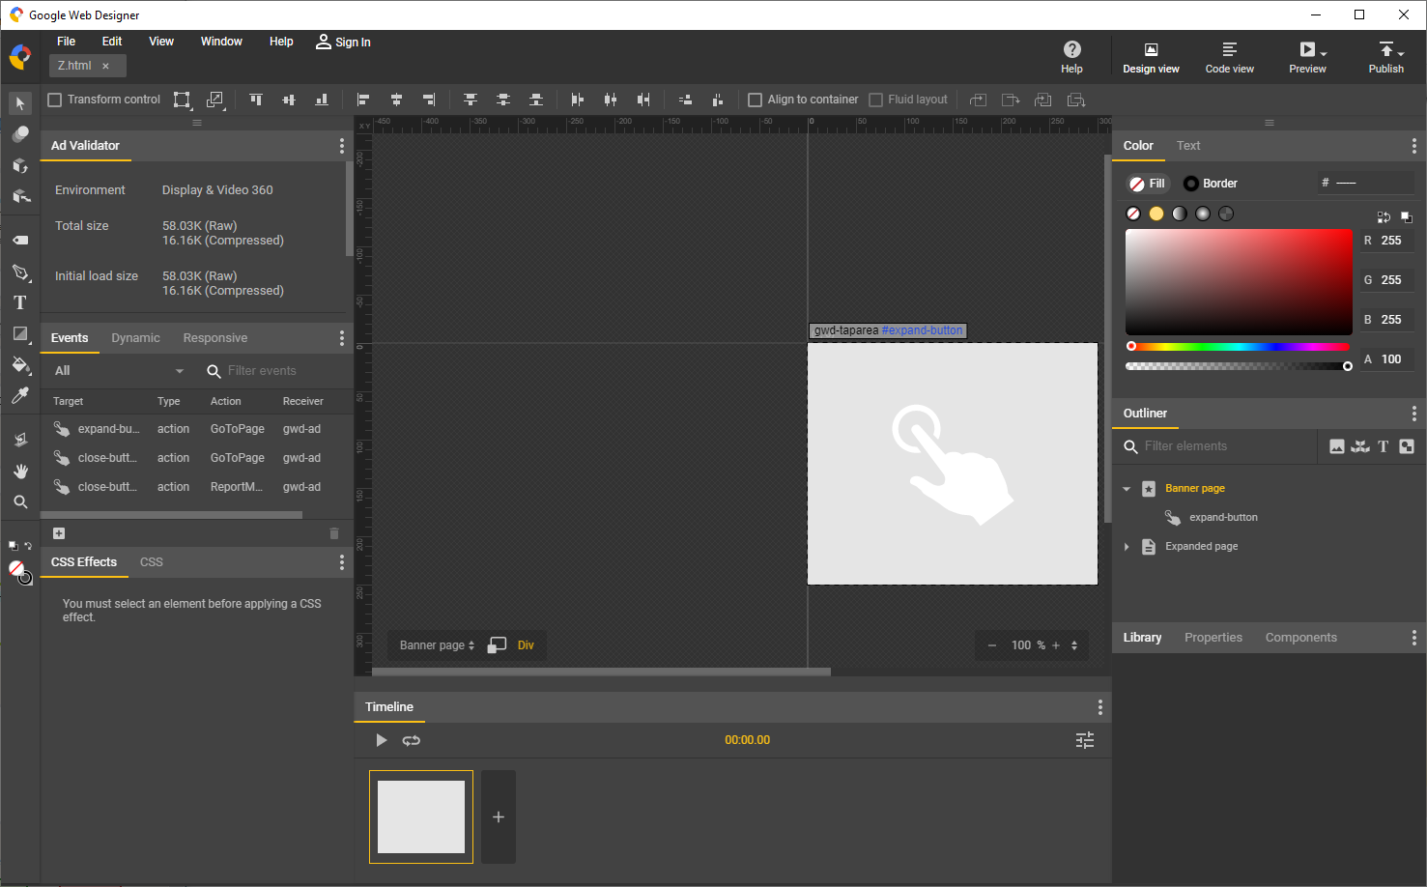Image resolution: width=1427 pixels, height=887 pixels.
Task: Select the Zoom tool
Action: click(x=20, y=501)
